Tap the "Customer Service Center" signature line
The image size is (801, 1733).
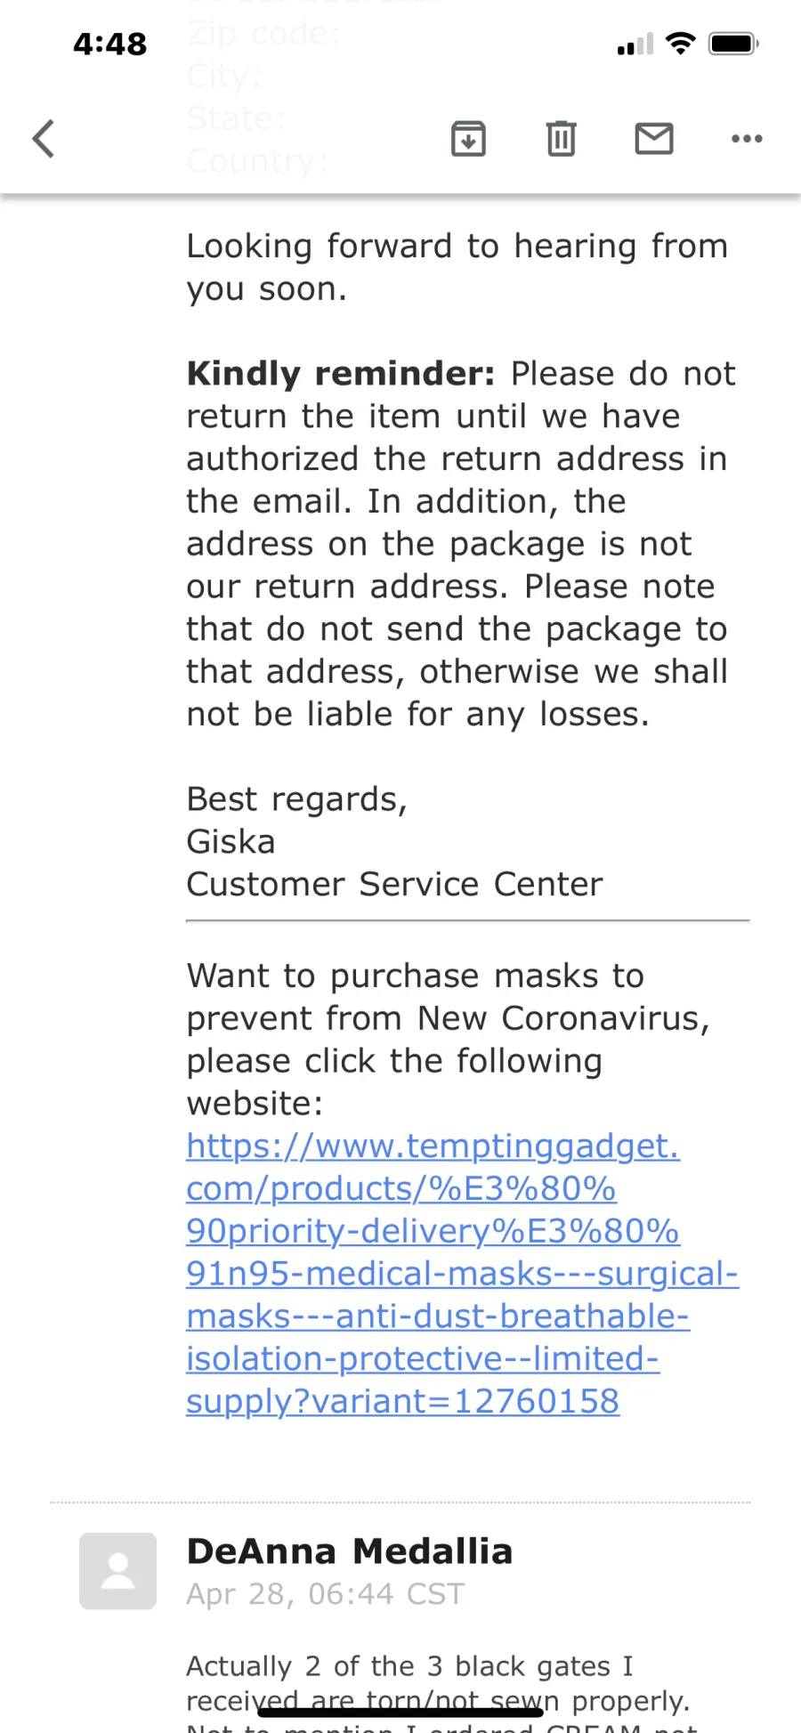pyautogui.click(x=394, y=884)
